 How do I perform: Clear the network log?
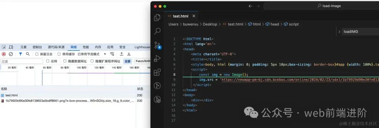pos(11,54)
